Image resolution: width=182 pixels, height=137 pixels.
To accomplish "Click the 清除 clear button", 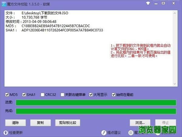I will [x=15, y=123].
